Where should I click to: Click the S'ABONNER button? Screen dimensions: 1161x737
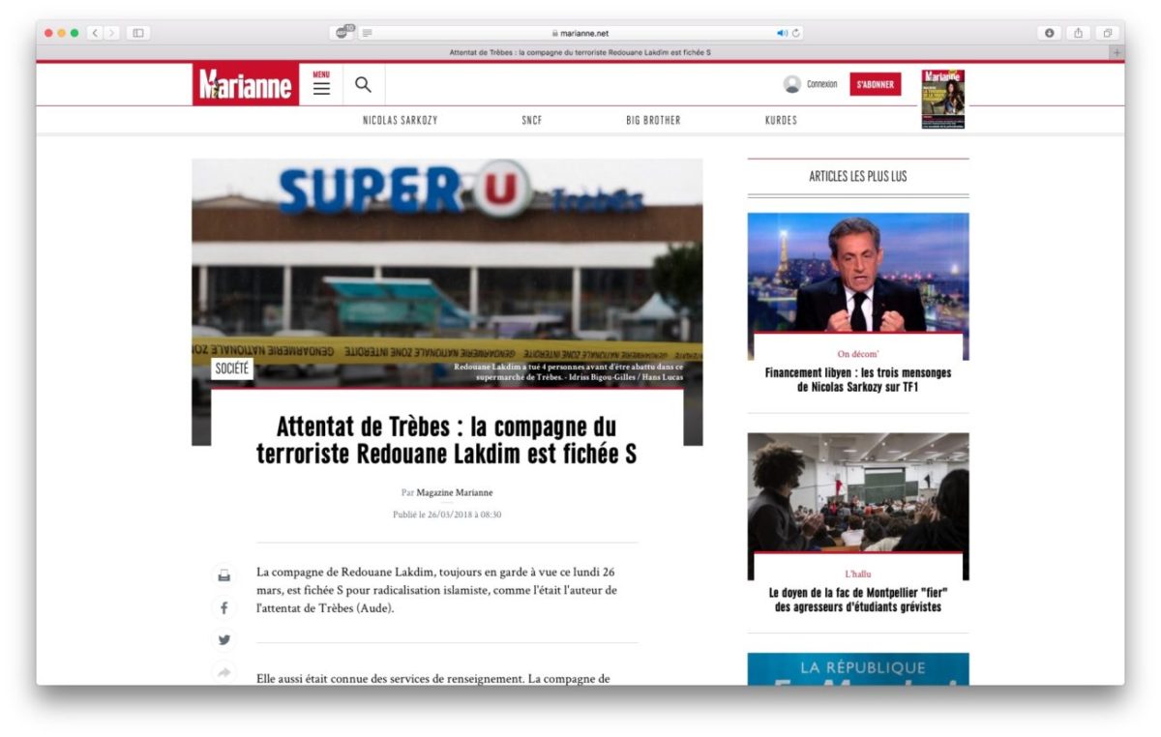pyautogui.click(x=876, y=84)
